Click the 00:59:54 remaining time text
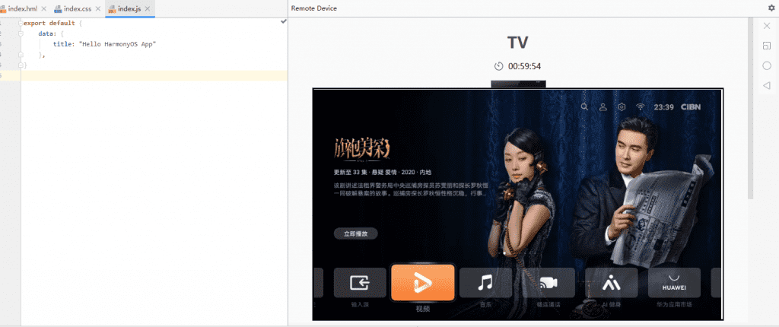 pos(524,66)
